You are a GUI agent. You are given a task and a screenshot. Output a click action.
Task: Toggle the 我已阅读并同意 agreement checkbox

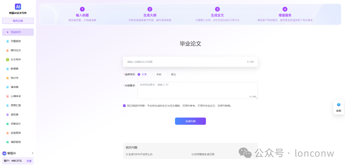coord(124,106)
